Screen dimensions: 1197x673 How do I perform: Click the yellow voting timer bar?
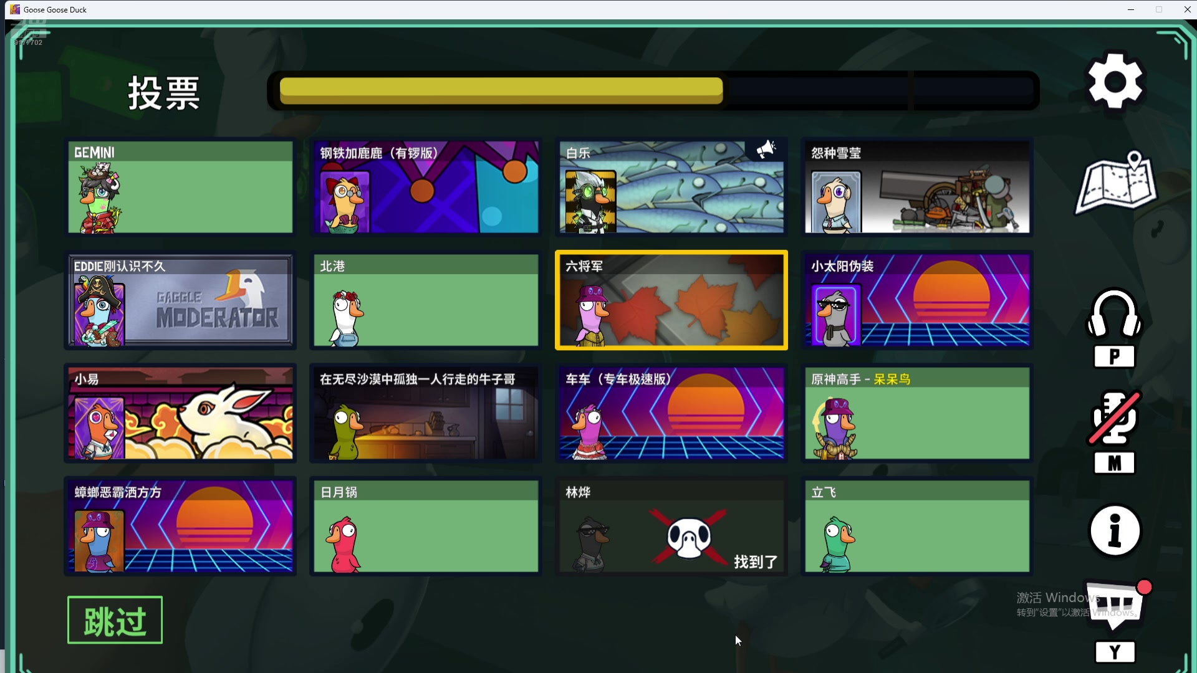[x=501, y=91]
